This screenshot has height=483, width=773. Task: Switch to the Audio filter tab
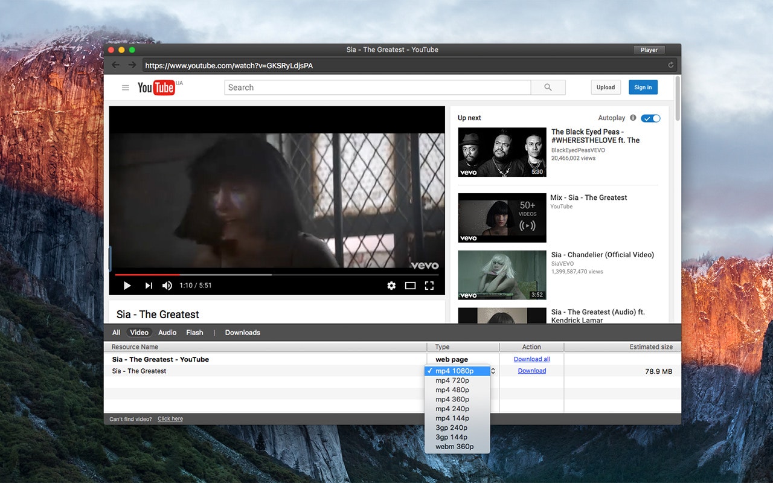(167, 333)
